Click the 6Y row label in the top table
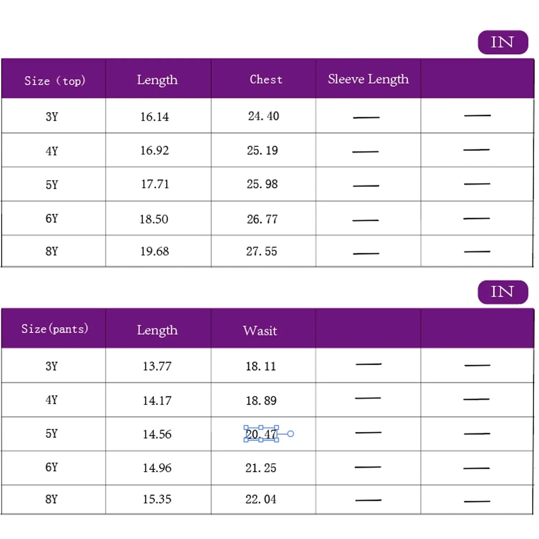 pos(52,218)
